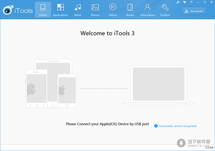Open the Toolbox section

pos(165,10)
